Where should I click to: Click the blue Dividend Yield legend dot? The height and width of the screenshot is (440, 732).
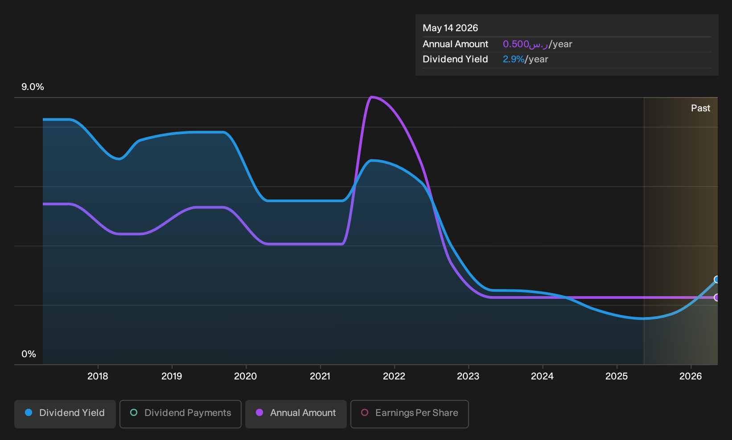click(x=29, y=413)
